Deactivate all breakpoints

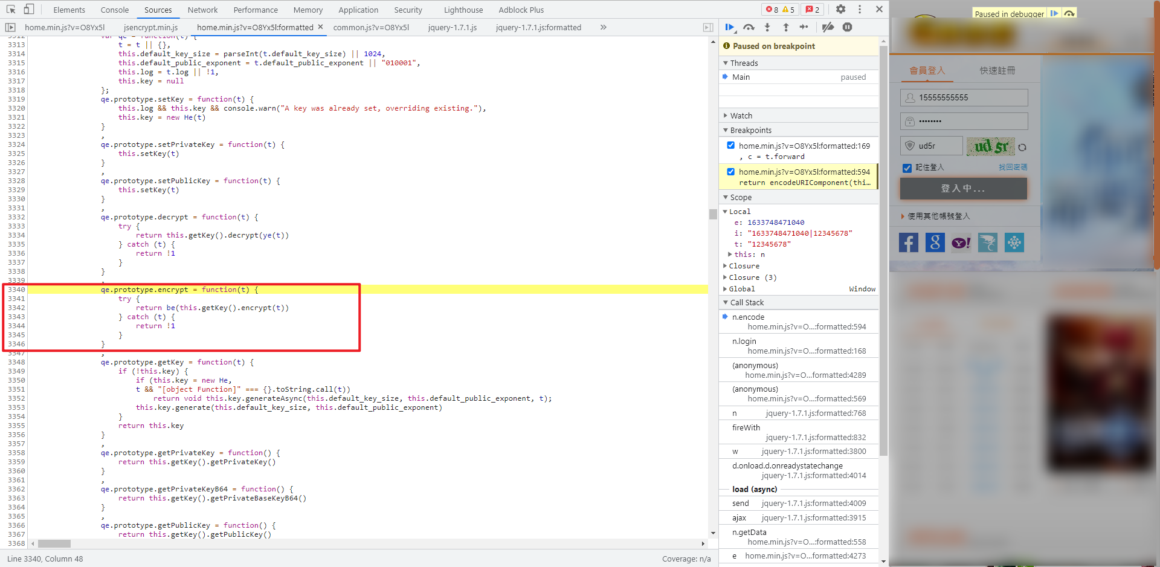(x=828, y=27)
